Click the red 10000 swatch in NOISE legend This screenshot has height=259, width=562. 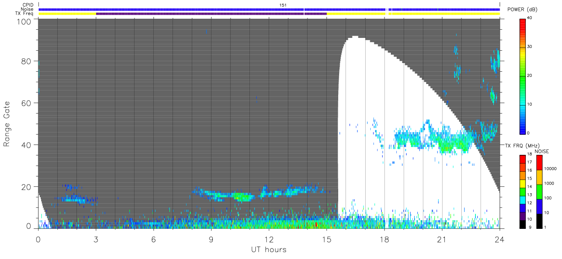(539, 162)
